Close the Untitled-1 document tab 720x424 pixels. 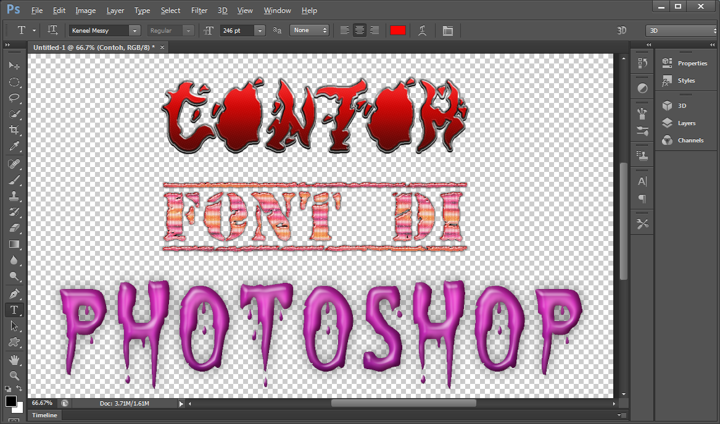(162, 47)
